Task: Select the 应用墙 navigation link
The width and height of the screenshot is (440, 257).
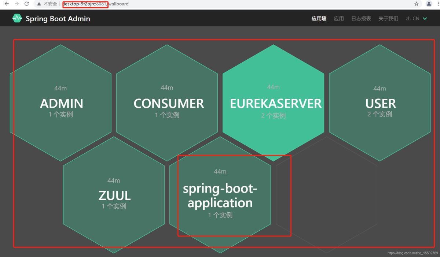Action: click(318, 18)
